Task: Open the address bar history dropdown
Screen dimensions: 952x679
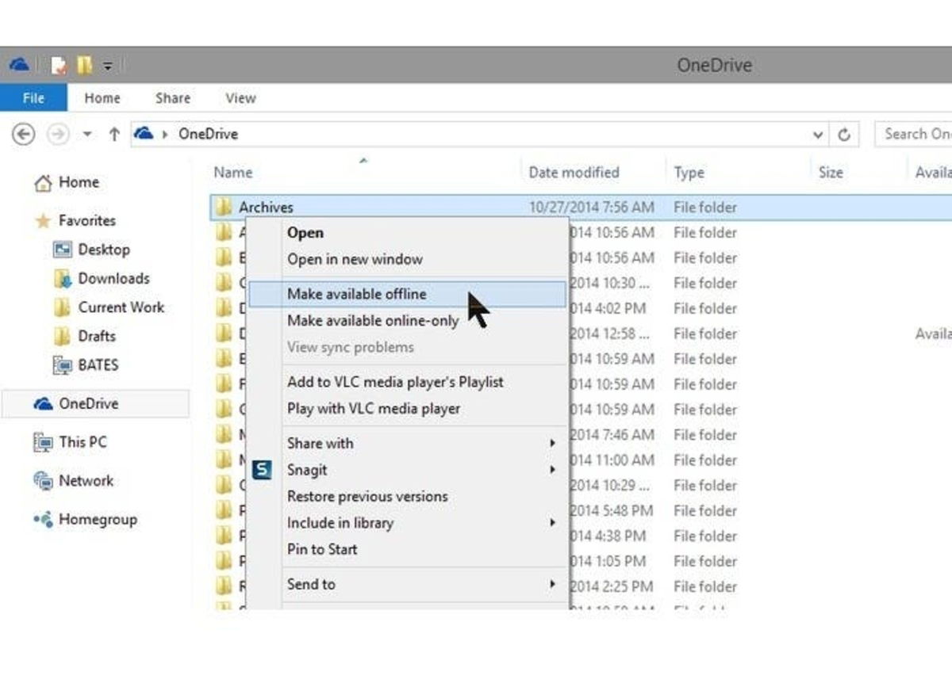Action: (x=818, y=135)
